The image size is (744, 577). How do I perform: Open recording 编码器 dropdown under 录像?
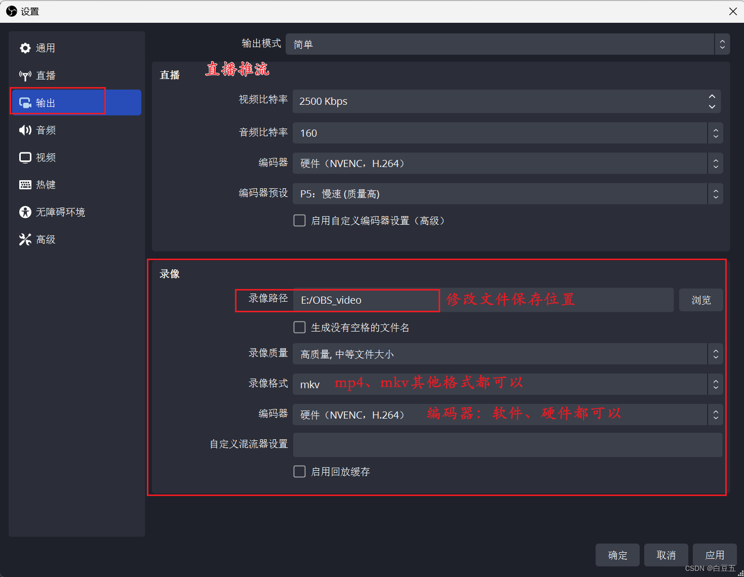tap(507, 415)
